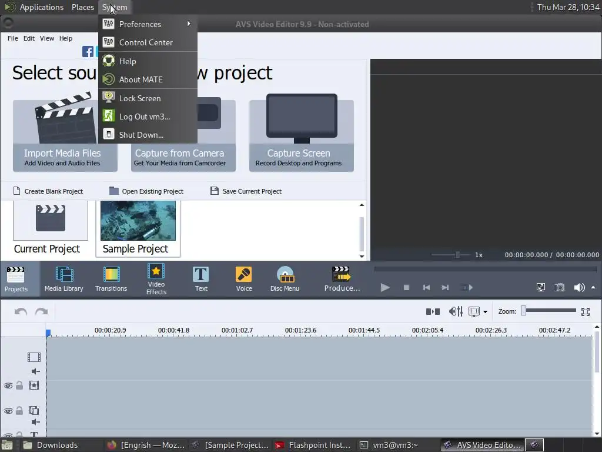Switch preview to full screen
Image resolution: width=602 pixels, height=452 pixels.
[x=541, y=287]
